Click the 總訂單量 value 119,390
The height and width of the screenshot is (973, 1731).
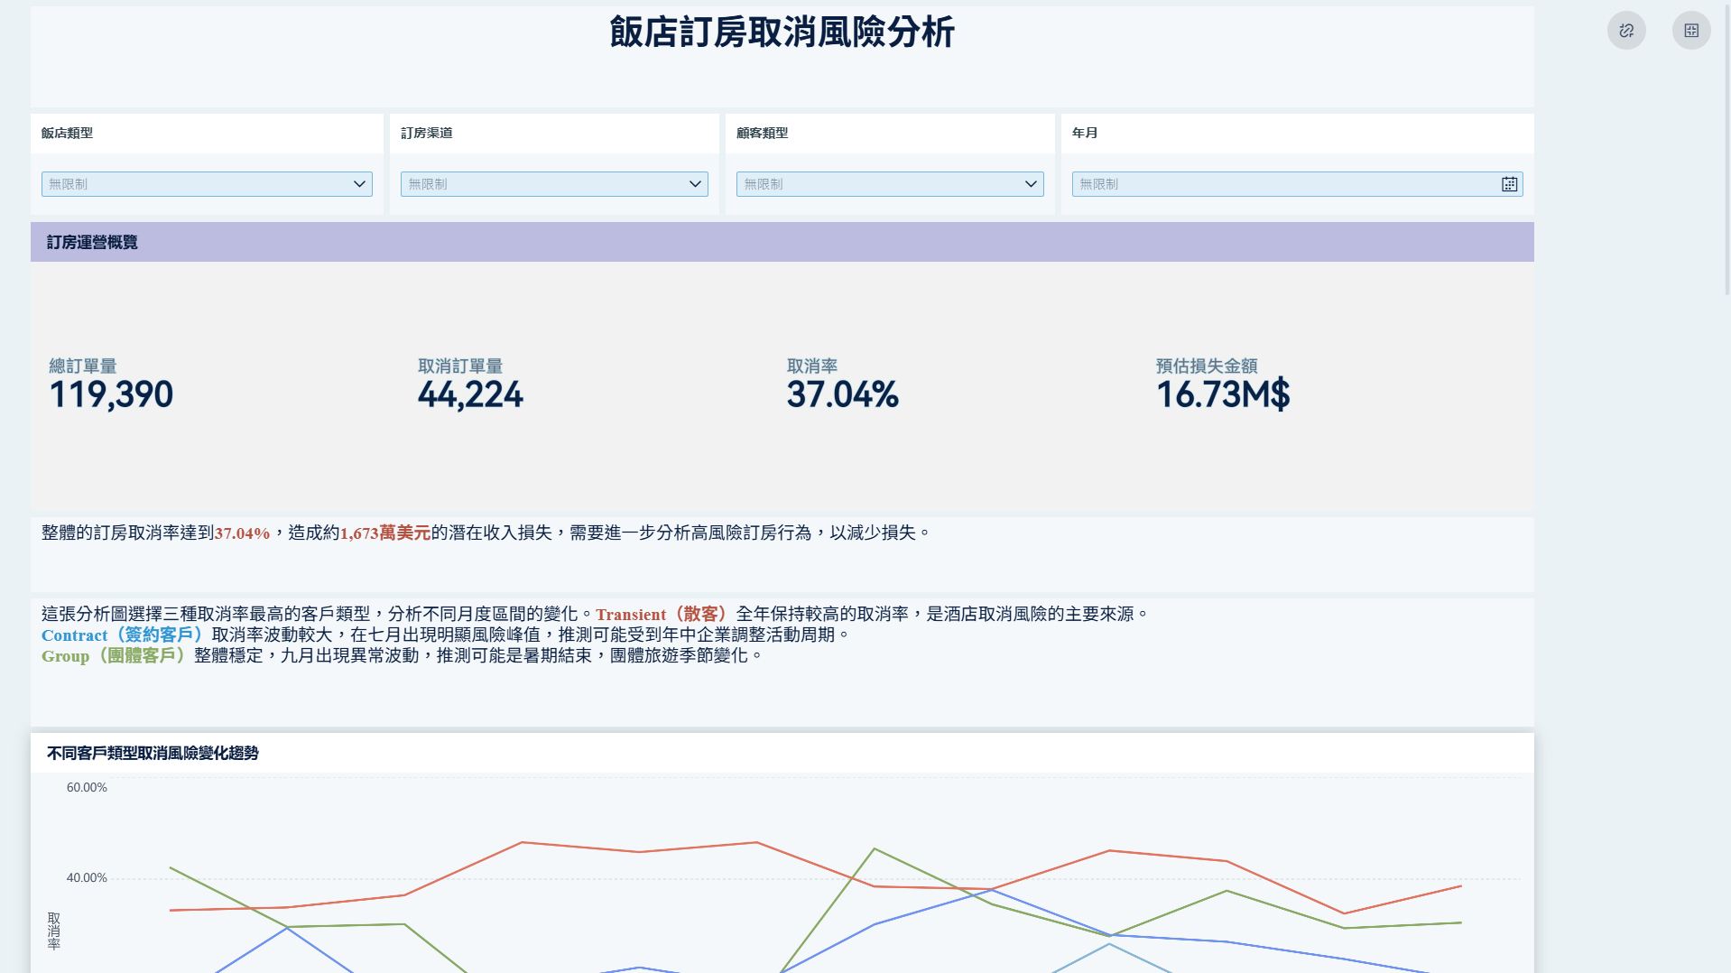pos(111,394)
